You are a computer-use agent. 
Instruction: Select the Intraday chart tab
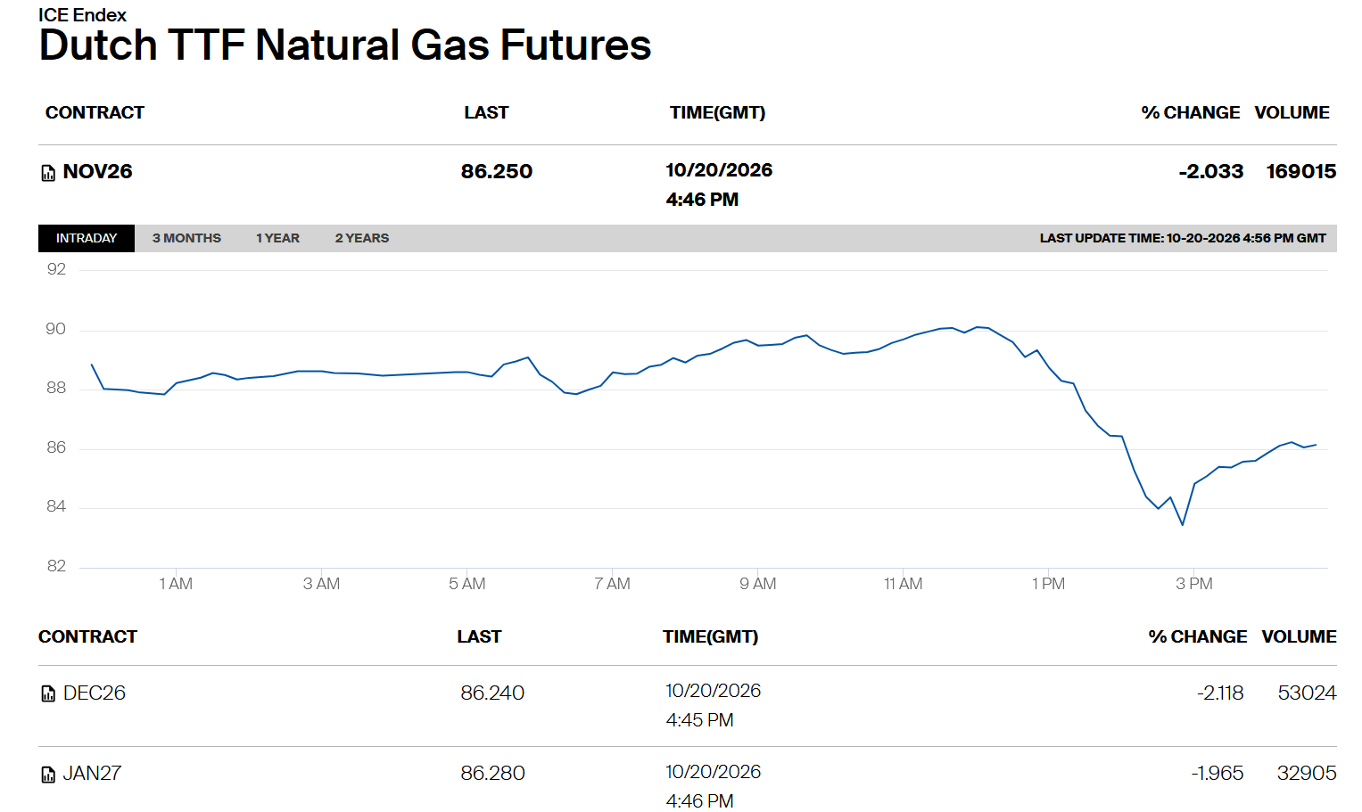tap(87, 238)
